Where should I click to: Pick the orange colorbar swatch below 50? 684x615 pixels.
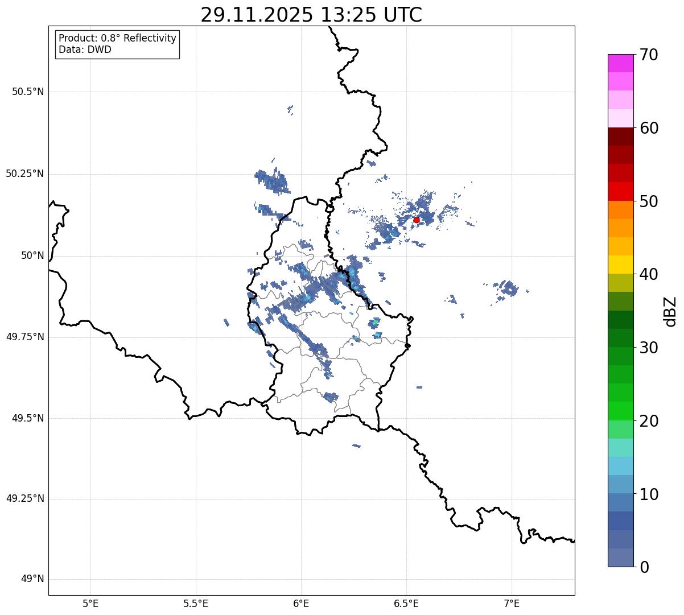pyautogui.click(x=620, y=210)
